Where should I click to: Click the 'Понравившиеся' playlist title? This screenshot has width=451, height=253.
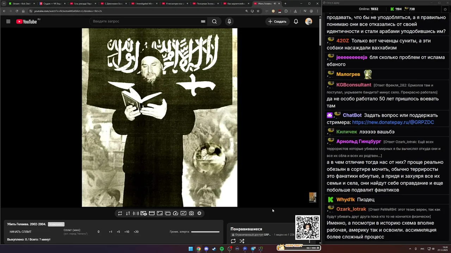click(246, 229)
